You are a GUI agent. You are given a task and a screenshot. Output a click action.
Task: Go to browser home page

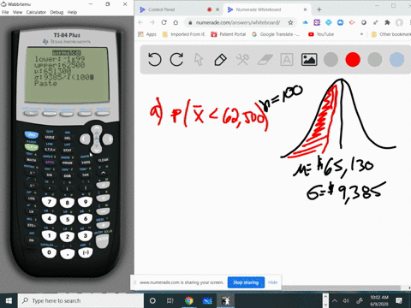click(176, 22)
